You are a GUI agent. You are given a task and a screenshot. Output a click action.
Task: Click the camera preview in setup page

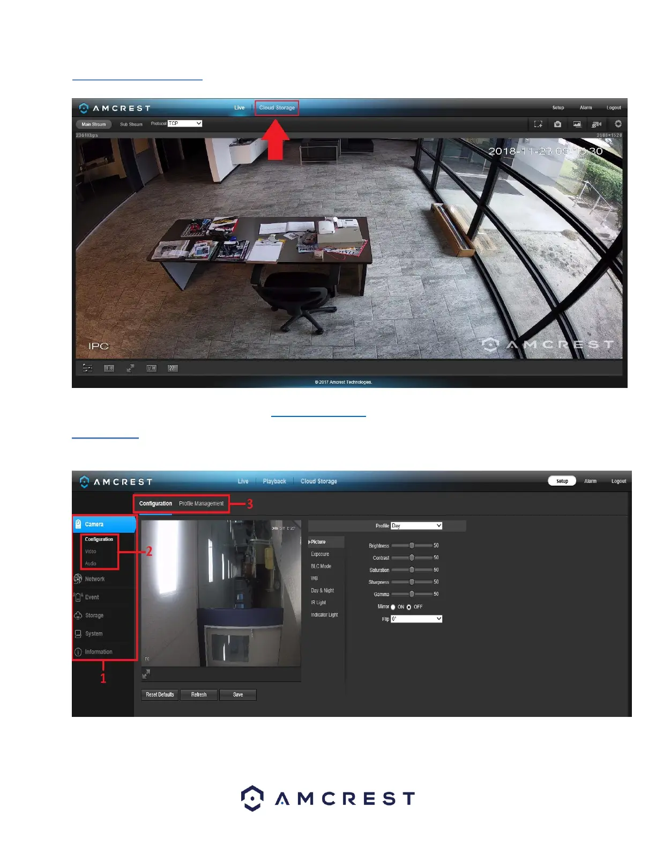point(221,593)
